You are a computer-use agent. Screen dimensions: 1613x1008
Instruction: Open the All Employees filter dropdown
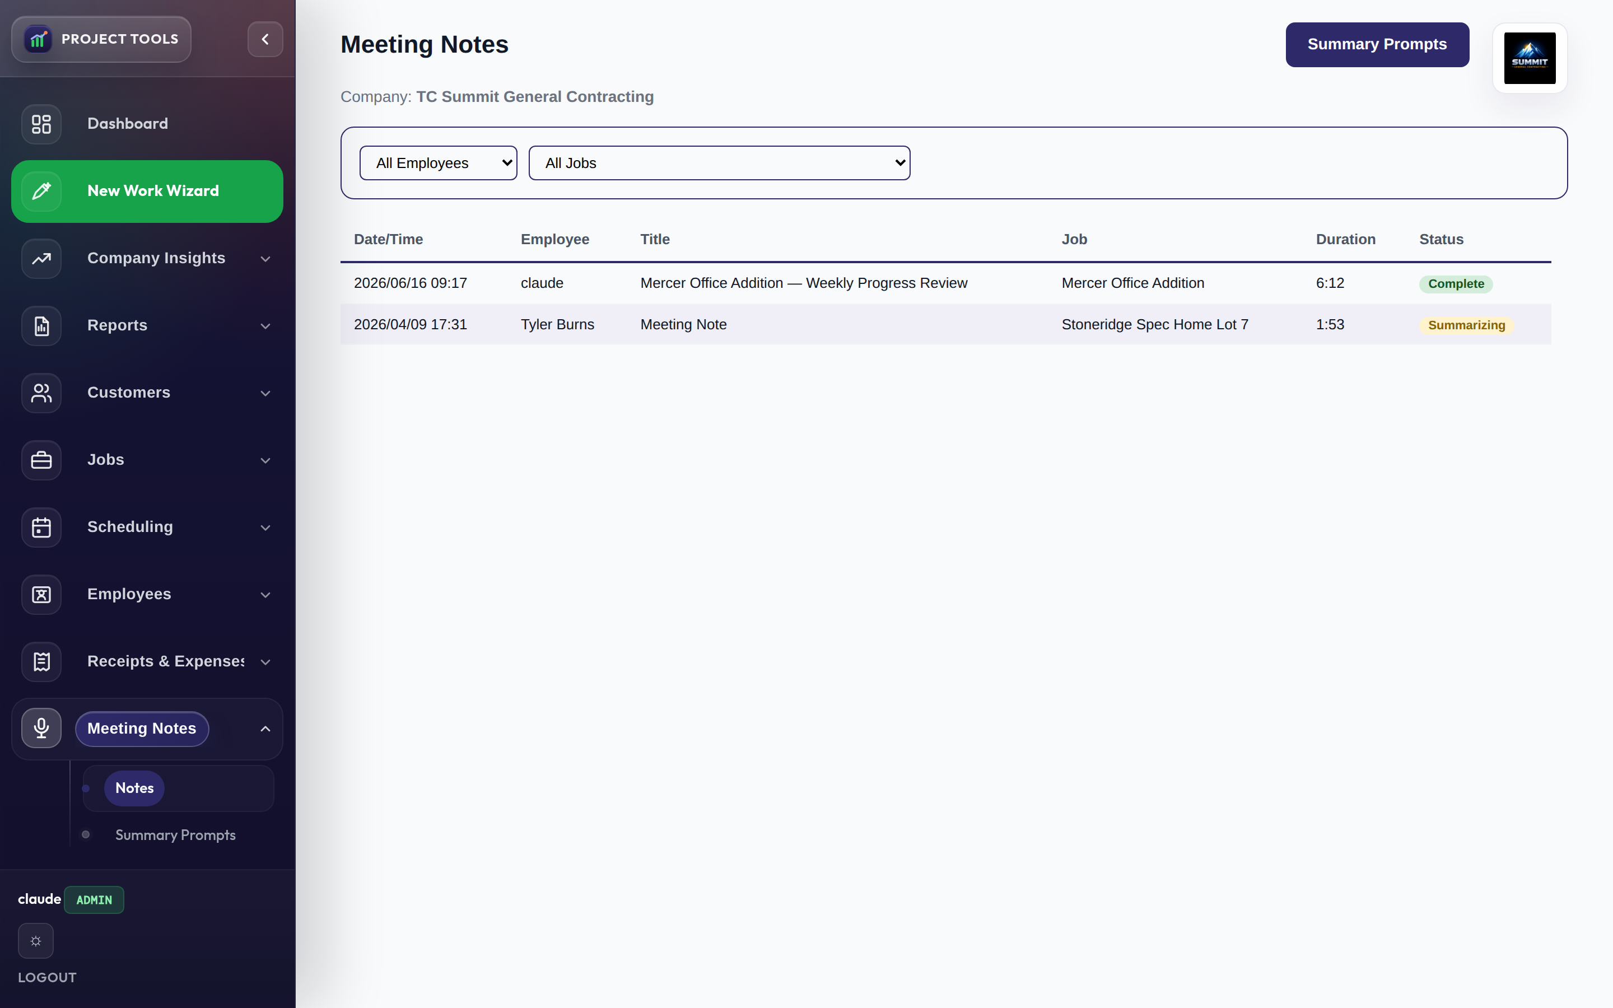pyautogui.click(x=439, y=162)
